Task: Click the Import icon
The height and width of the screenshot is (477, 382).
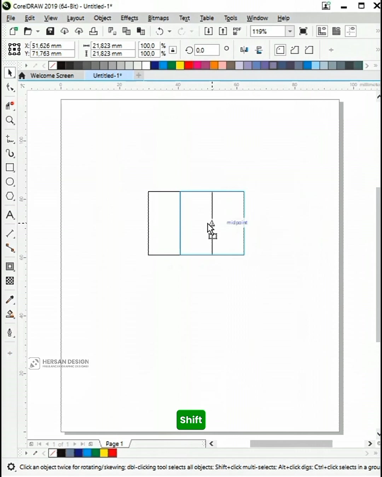Action: (209, 31)
